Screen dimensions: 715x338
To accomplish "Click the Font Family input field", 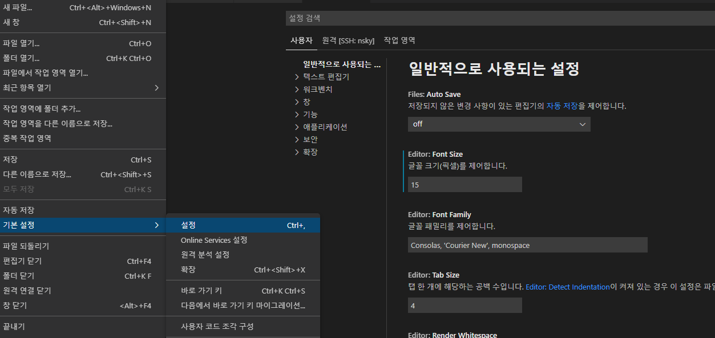I will point(528,245).
